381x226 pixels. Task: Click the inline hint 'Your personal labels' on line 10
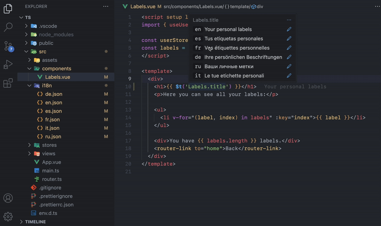295,87
